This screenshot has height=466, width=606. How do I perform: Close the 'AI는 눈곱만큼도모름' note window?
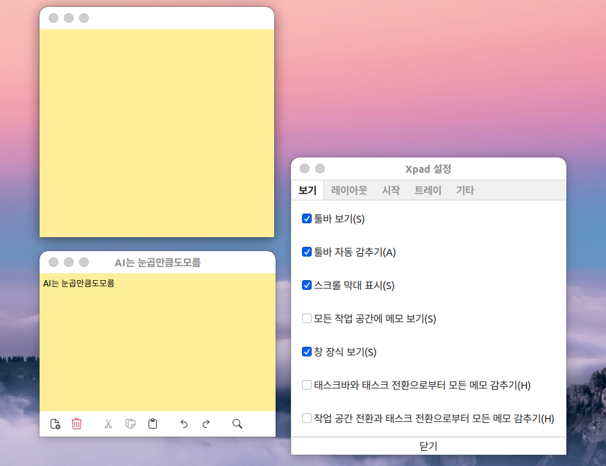(x=53, y=262)
